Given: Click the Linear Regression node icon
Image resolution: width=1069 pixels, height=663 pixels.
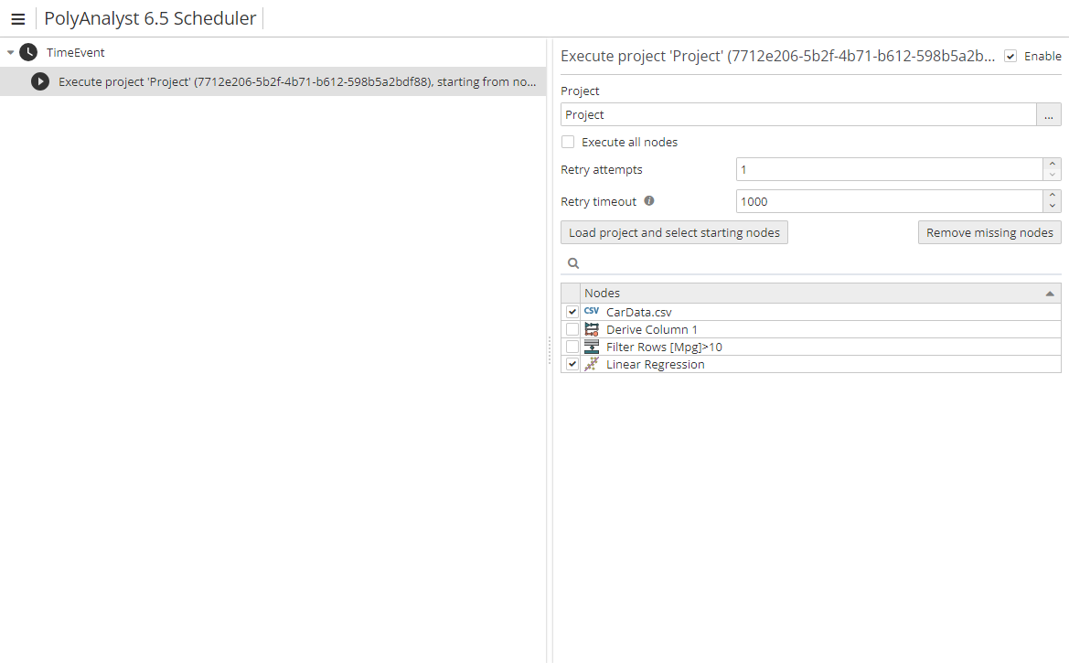Looking at the screenshot, I should click(x=591, y=363).
